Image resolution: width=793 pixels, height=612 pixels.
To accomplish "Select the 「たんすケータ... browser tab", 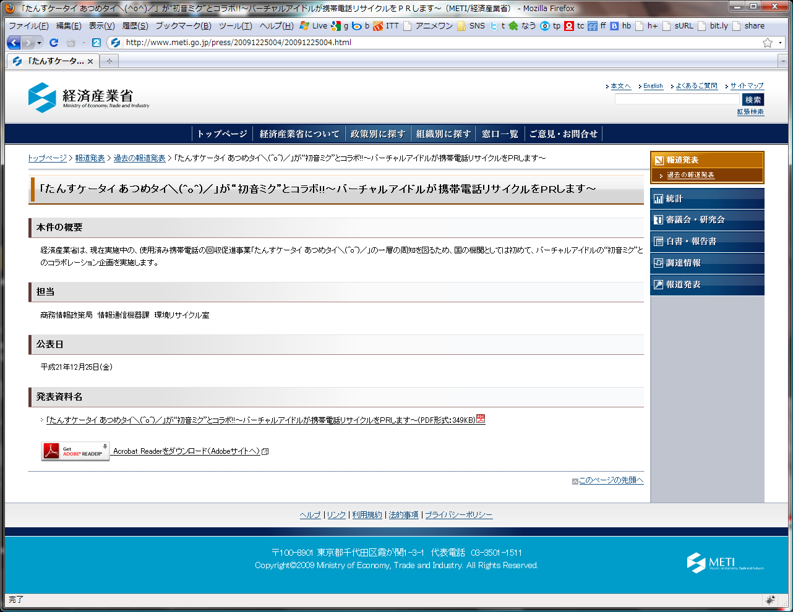I will [52, 61].
